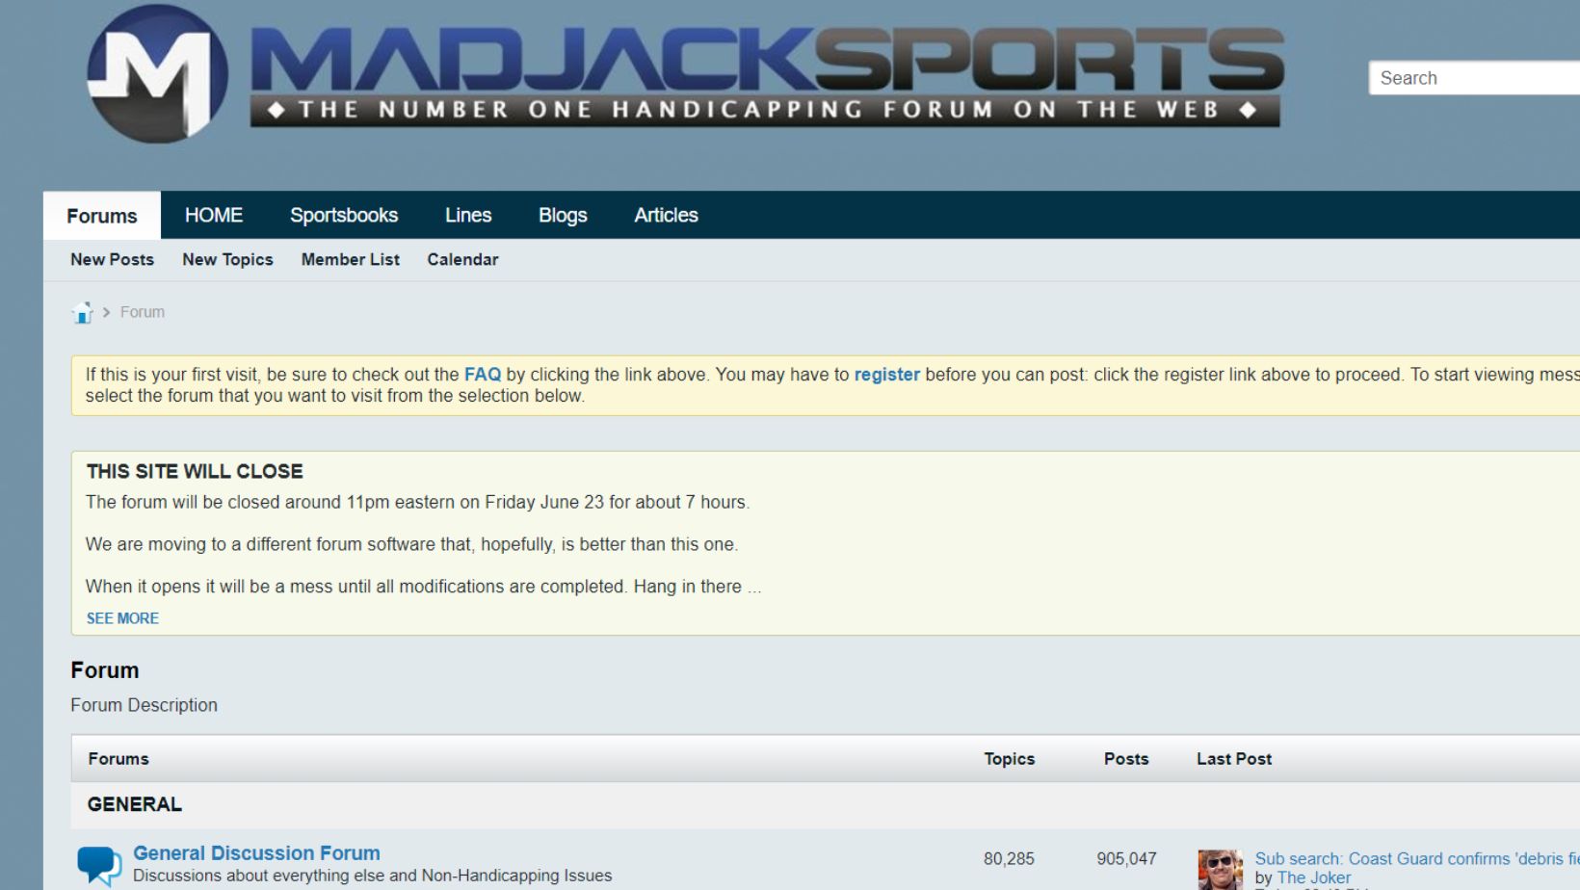This screenshot has width=1580, height=890.
Task: Open the Member List
Action: [x=350, y=259]
